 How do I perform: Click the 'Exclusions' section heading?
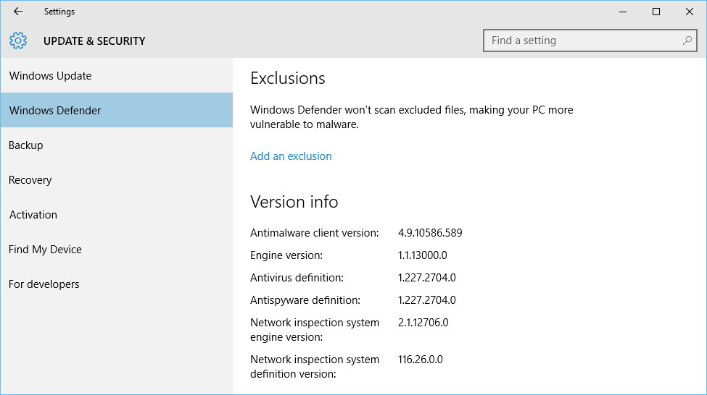288,78
